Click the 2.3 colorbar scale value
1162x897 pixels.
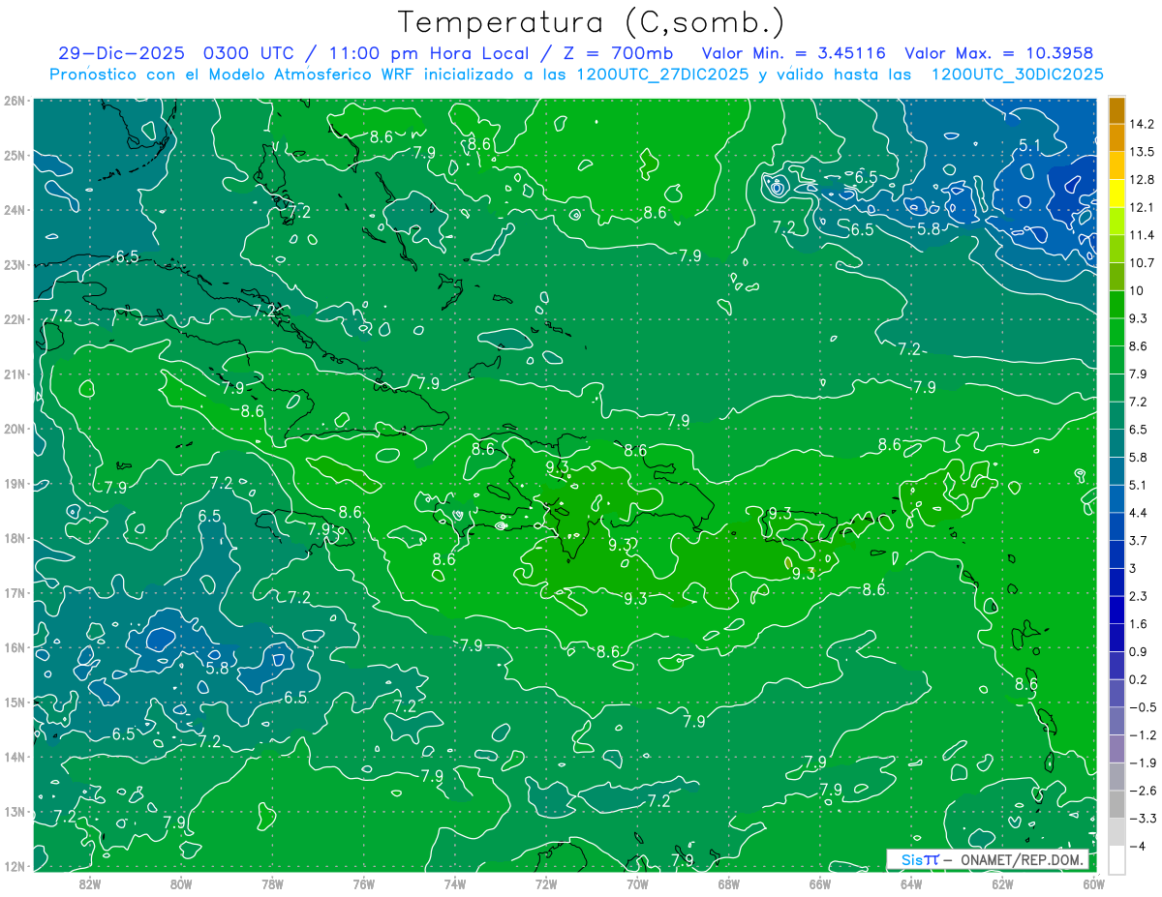[x=1138, y=596]
